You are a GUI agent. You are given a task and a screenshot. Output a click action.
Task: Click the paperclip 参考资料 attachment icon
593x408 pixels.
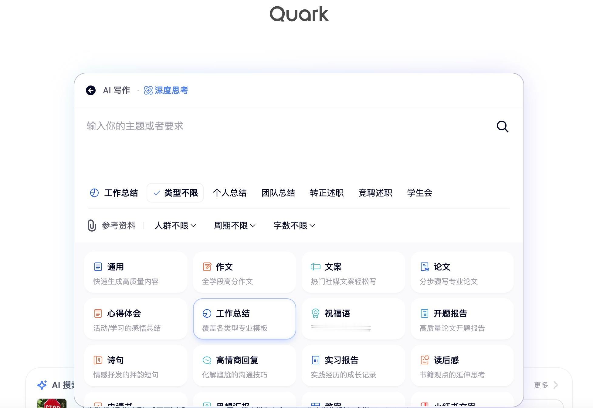pos(92,226)
